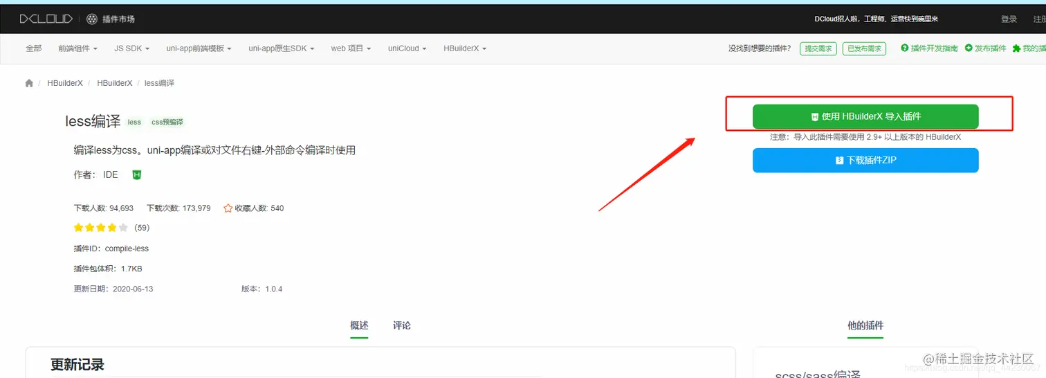Open the scss/sass编译 plugin entry
The width and height of the screenshot is (1046, 378).
tap(818, 375)
